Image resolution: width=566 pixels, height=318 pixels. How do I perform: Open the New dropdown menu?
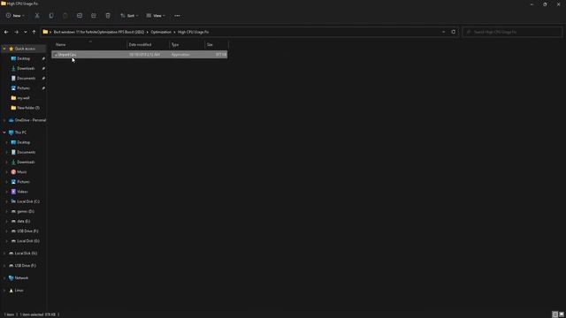click(x=15, y=16)
